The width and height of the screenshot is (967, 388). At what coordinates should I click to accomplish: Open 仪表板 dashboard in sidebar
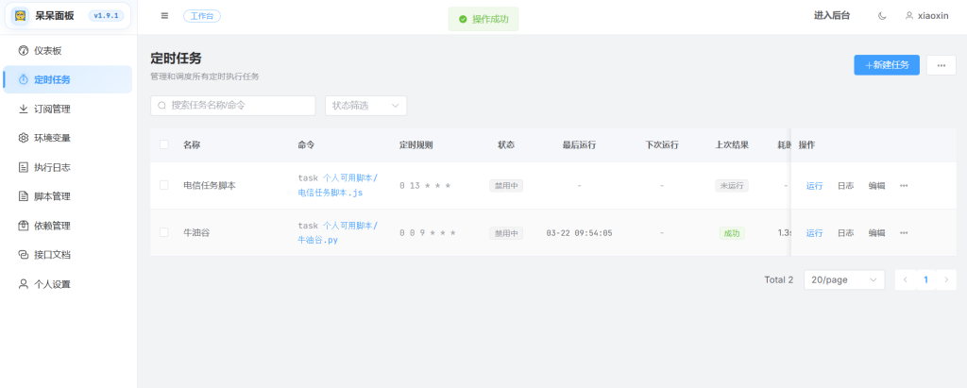click(53, 50)
